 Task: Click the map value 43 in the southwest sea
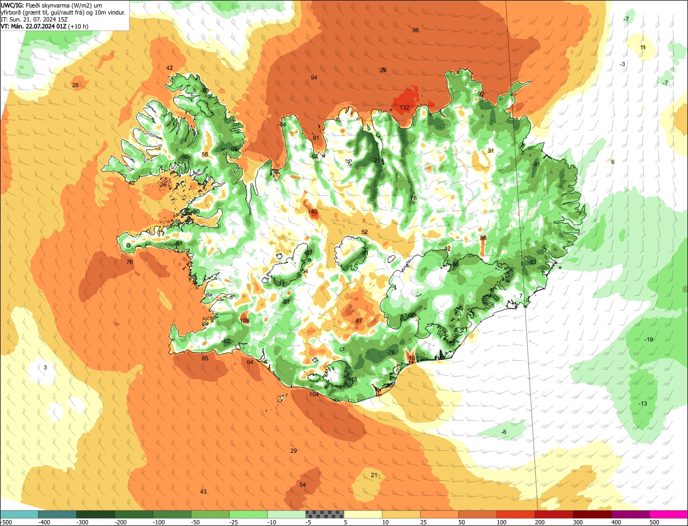click(x=203, y=492)
